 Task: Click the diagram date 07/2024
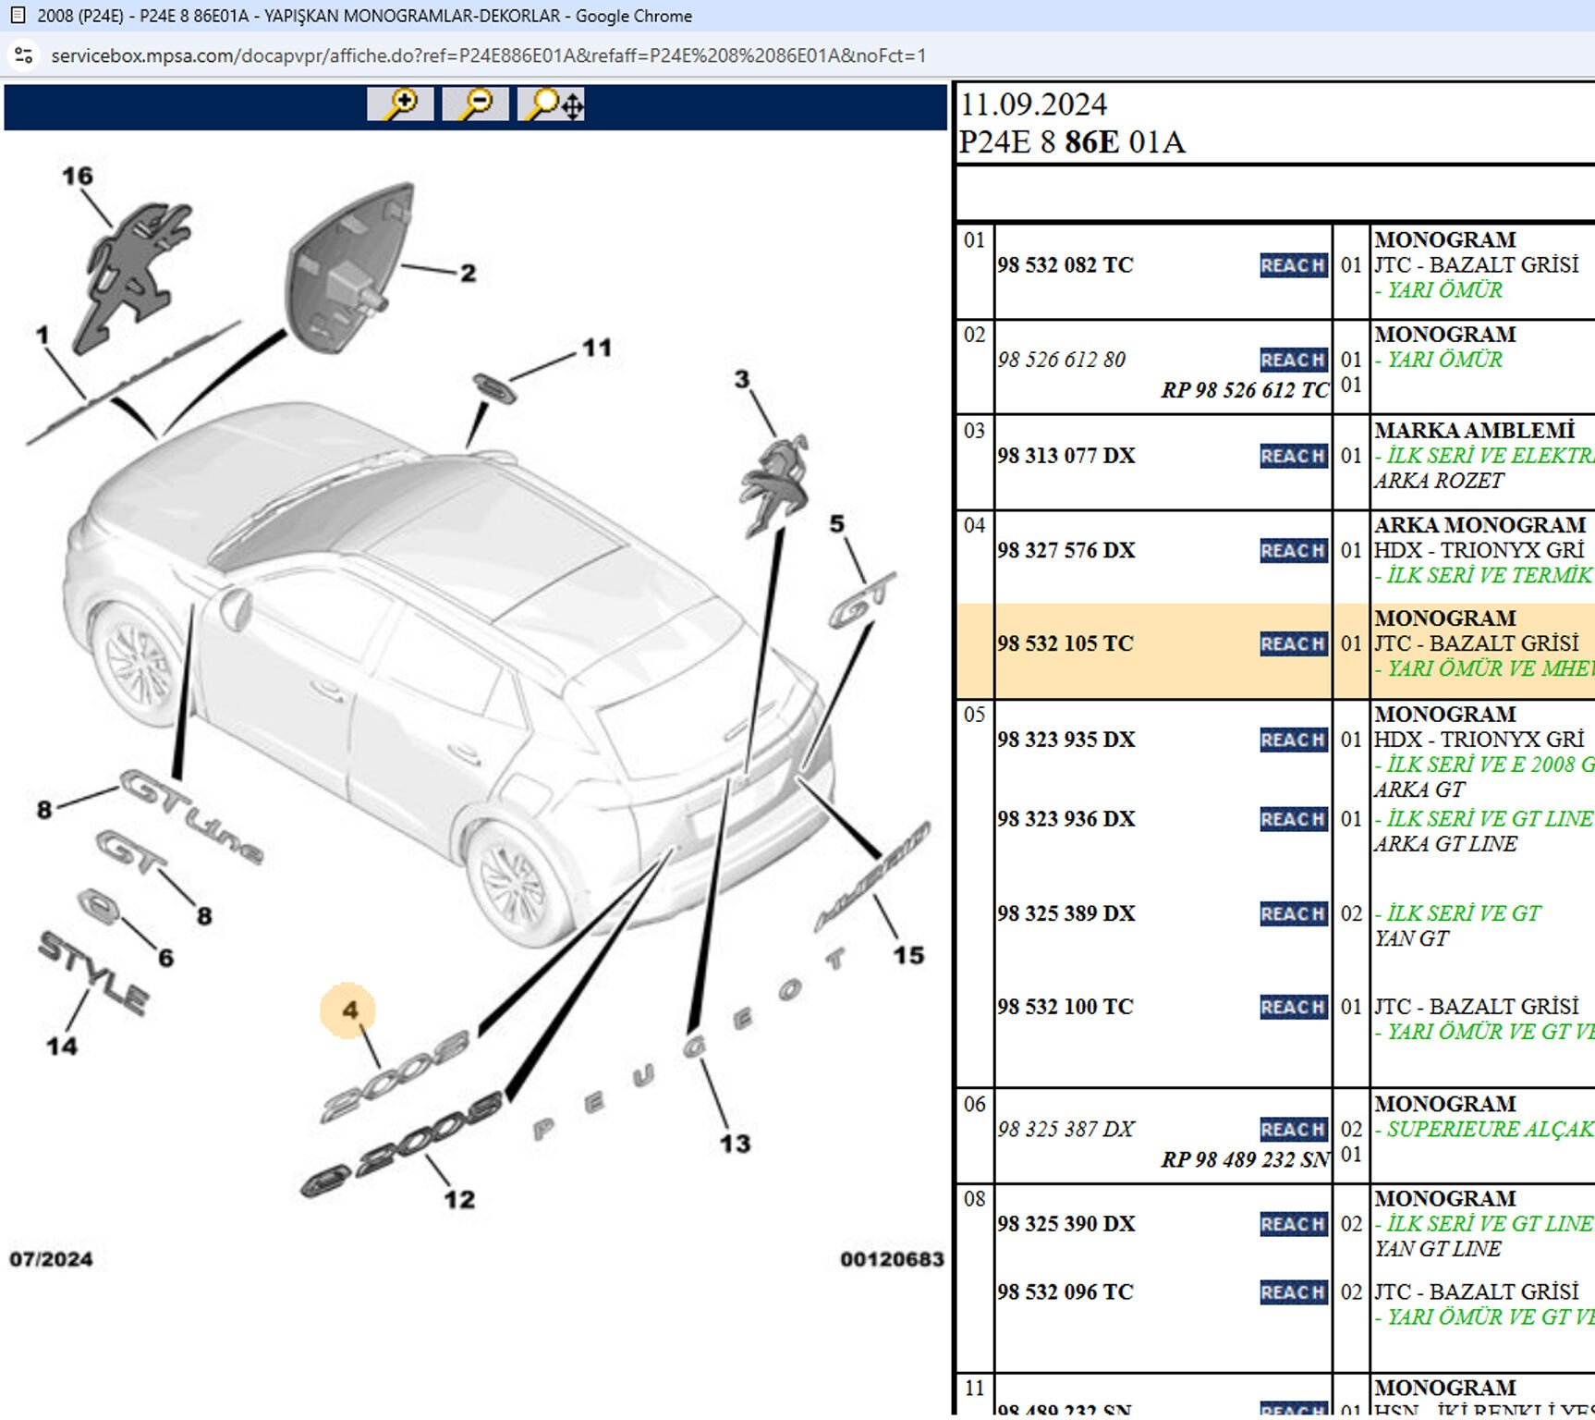[x=51, y=1259]
